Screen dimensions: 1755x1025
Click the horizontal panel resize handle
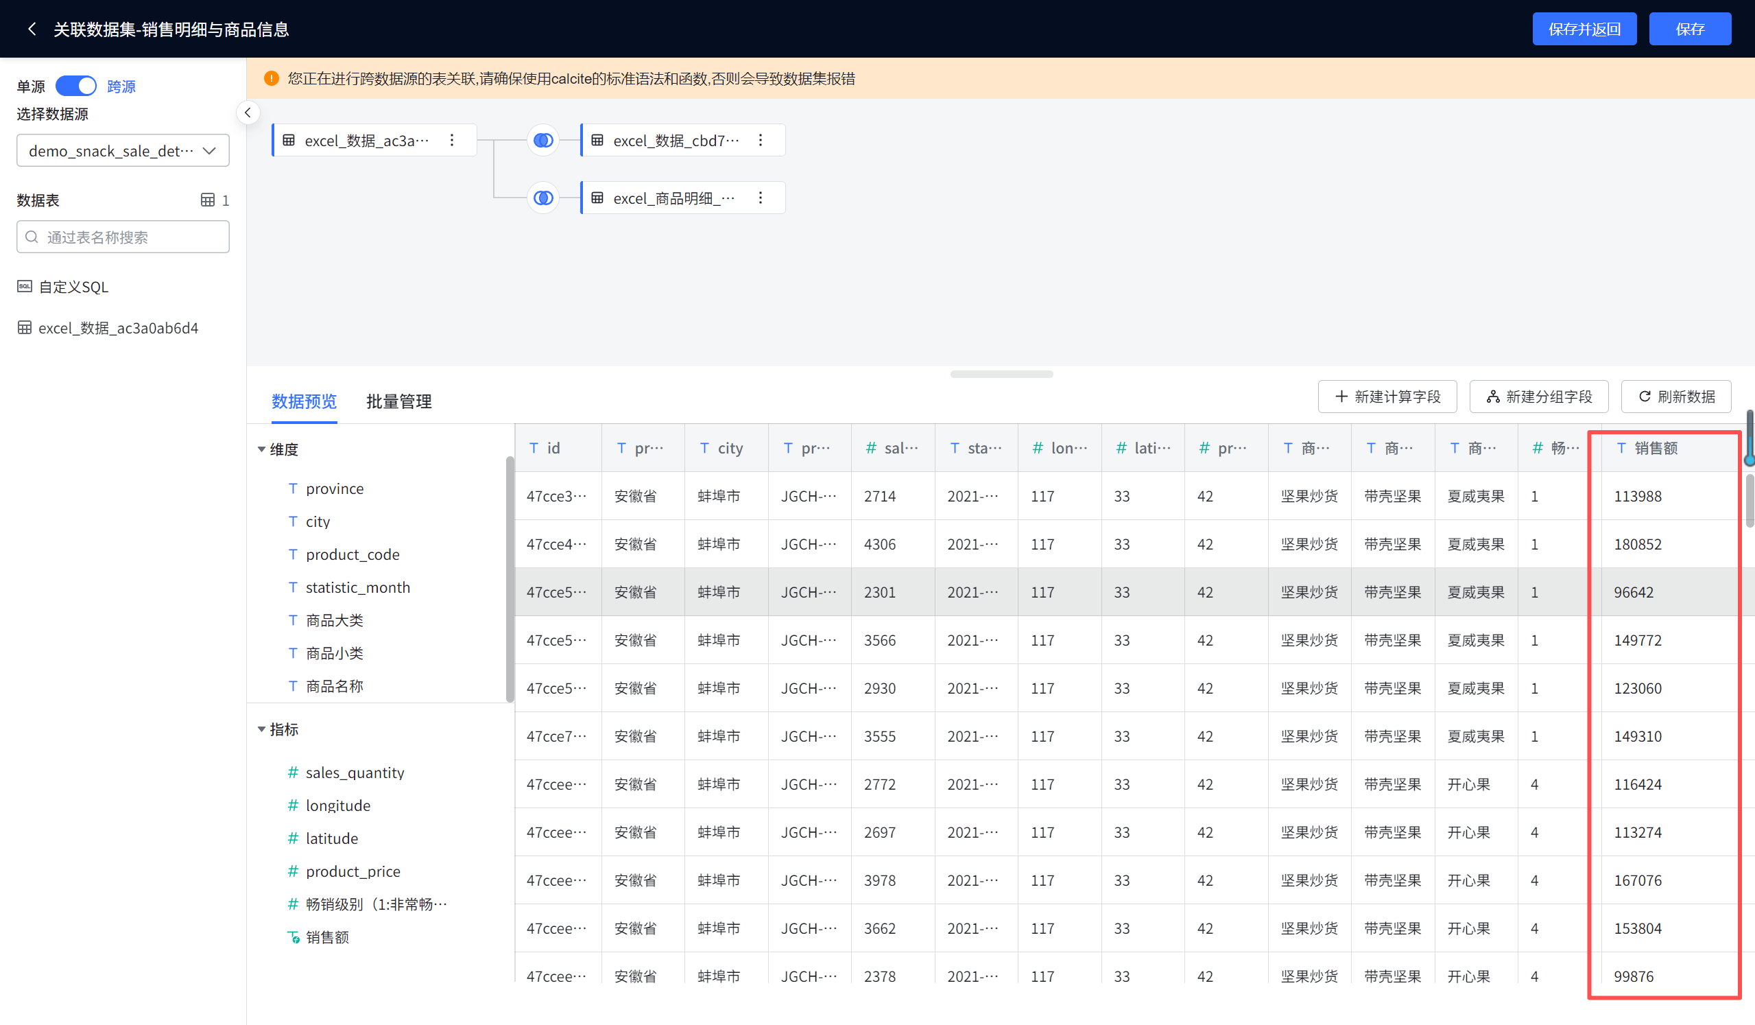click(1001, 374)
